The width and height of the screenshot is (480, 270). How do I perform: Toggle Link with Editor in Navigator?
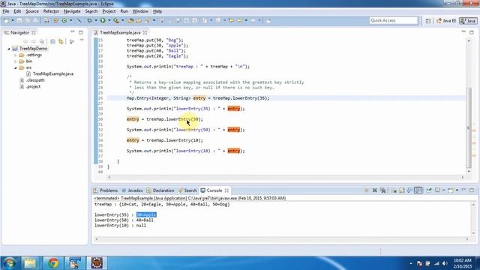click(61, 41)
